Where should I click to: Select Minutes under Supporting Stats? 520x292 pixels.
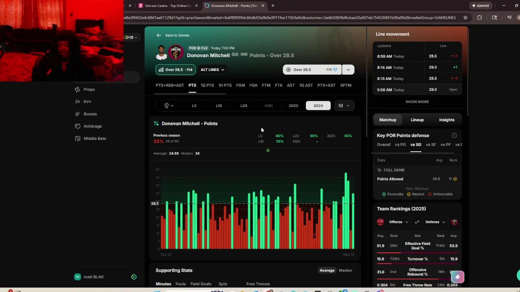pos(163,284)
